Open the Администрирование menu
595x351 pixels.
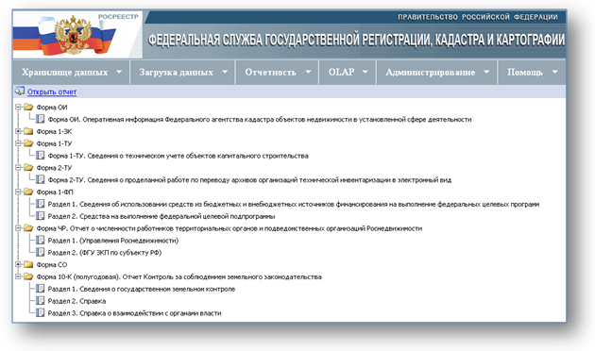pyautogui.click(x=436, y=72)
